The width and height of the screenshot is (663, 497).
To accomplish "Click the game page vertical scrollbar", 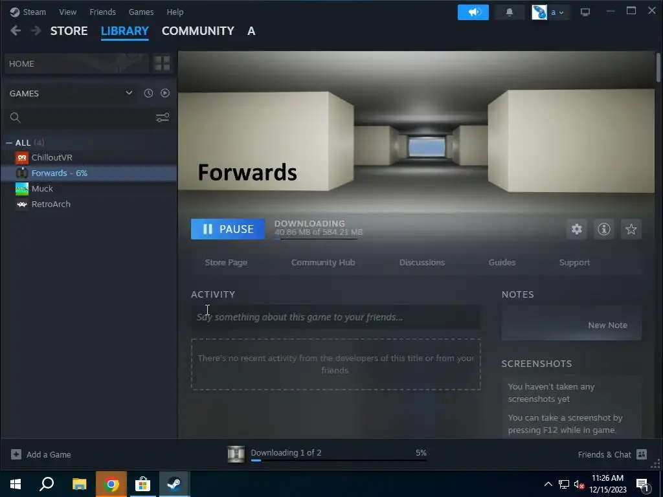I will (x=658, y=67).
